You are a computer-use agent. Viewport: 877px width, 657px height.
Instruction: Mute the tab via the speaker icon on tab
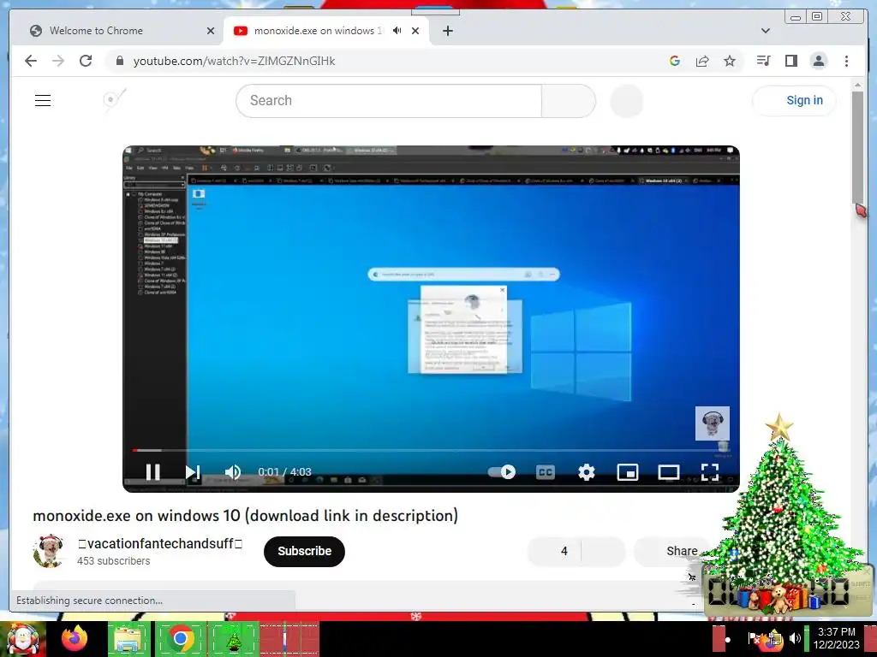[x=397, y=31]
